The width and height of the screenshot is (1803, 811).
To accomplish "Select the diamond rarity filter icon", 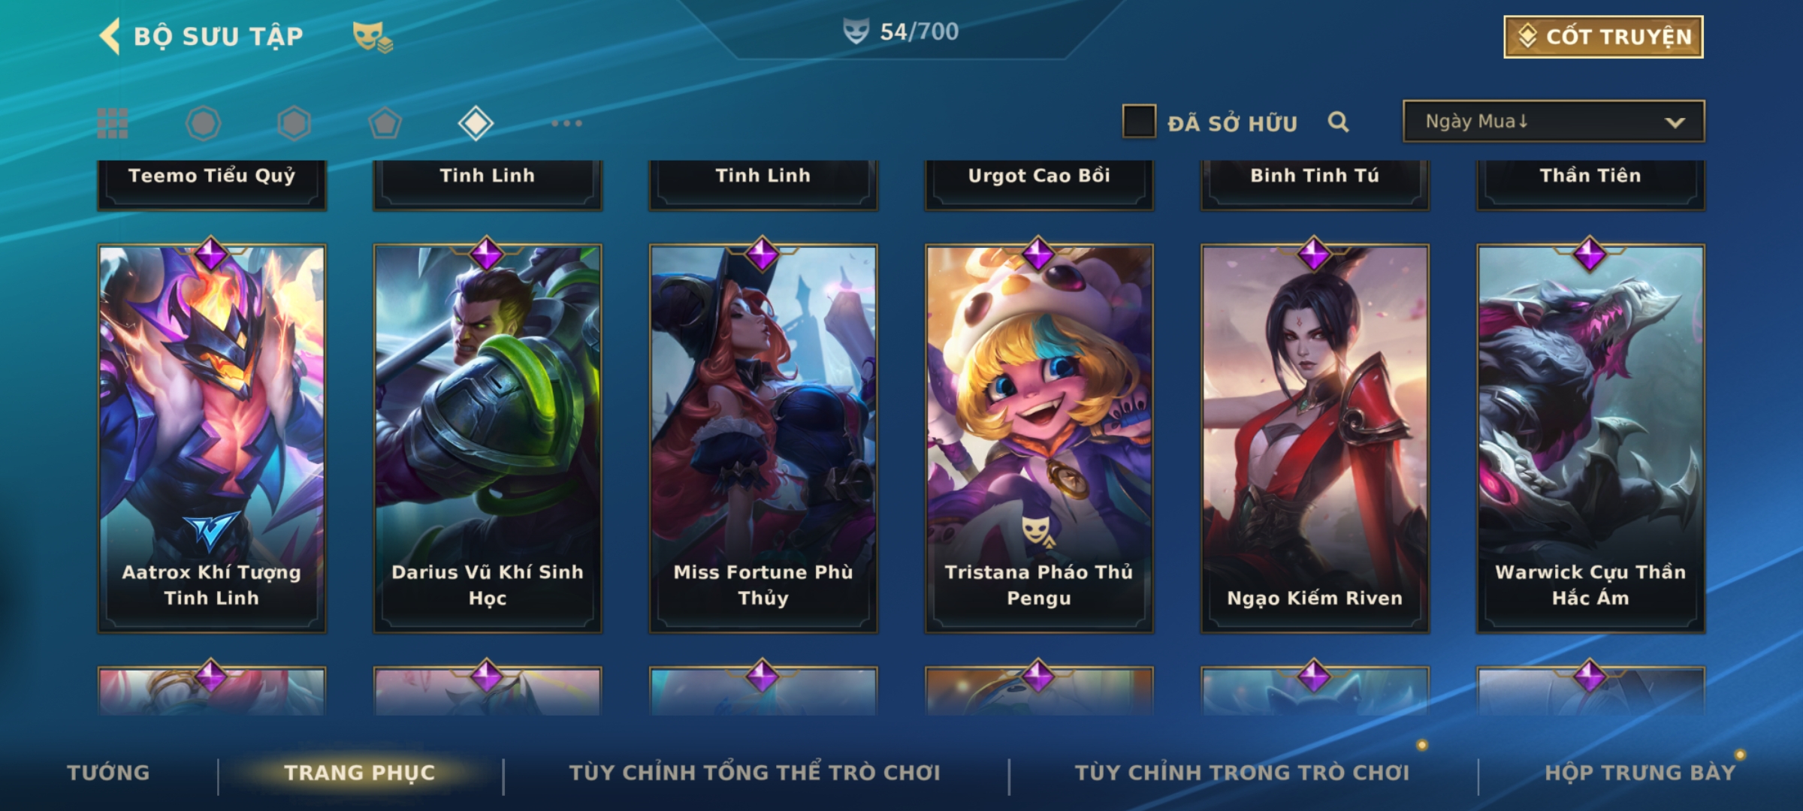I will pos(476,123).
